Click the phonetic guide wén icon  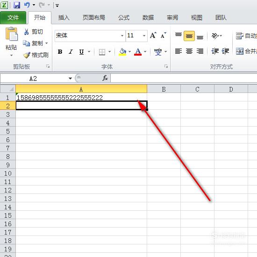pyautogui.click(x=158, y=52)
